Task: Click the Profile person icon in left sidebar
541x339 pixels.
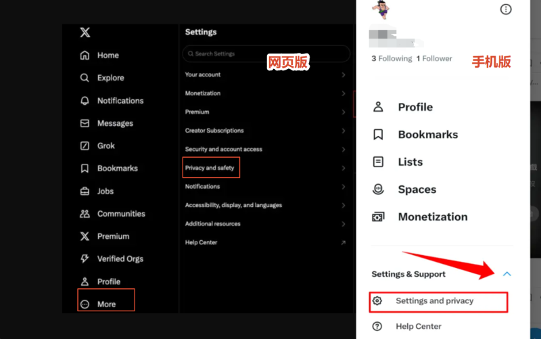Action: 85,281
